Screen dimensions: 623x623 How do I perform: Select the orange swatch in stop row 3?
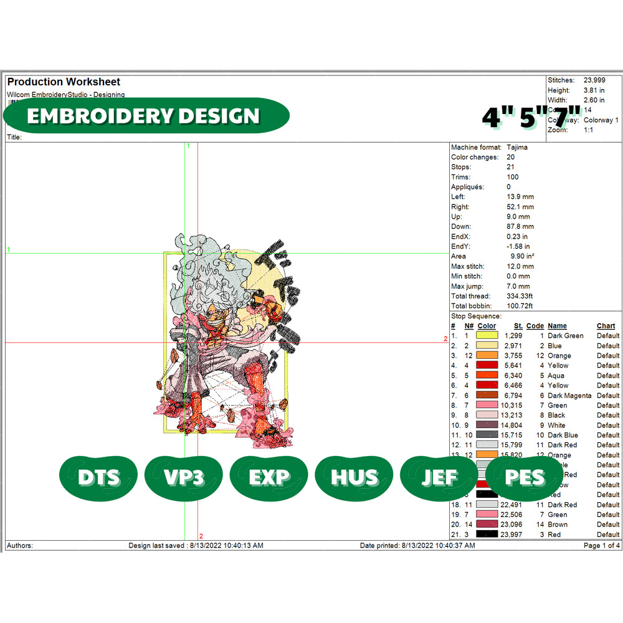pyautogui.click(x=487, y=356)
